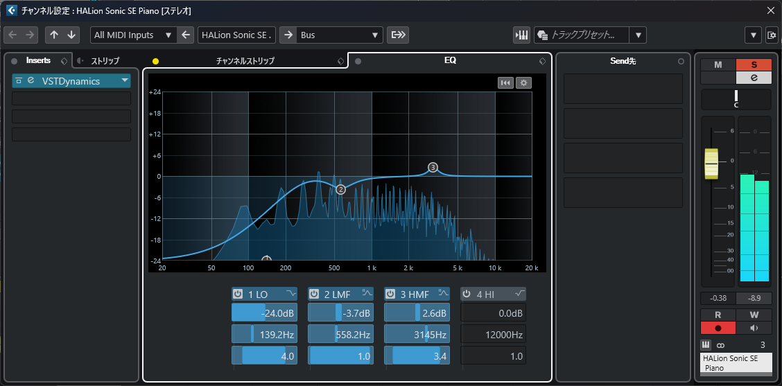Click the Read automation R button

click(x=718, y=315)
